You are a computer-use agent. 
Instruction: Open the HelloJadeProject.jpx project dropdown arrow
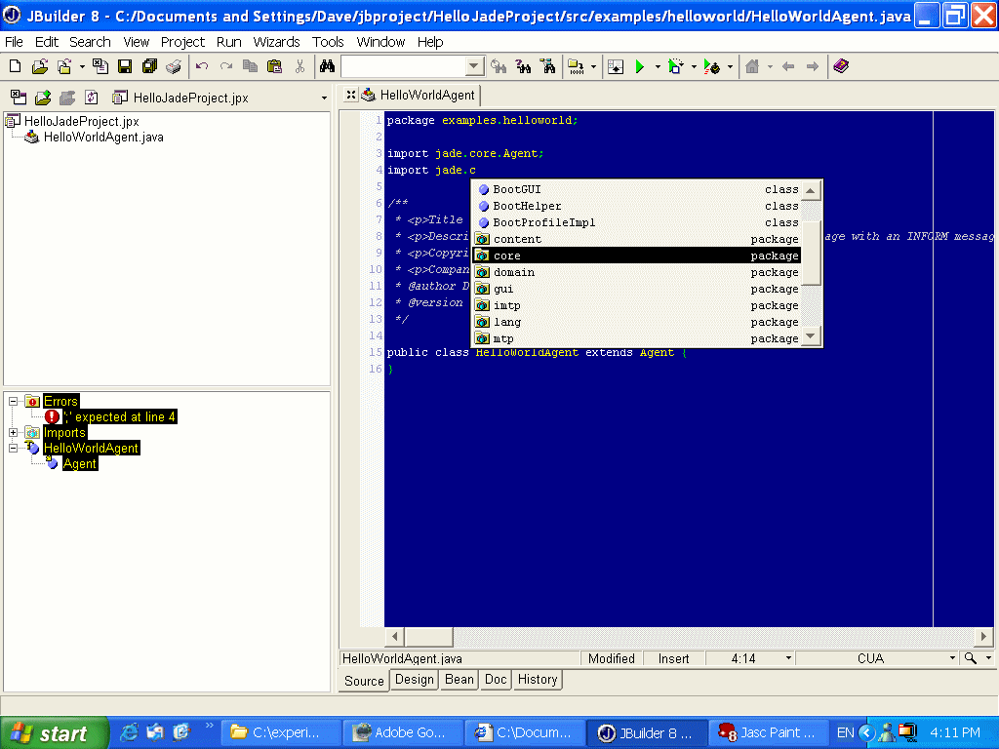(x=324, y=99)
